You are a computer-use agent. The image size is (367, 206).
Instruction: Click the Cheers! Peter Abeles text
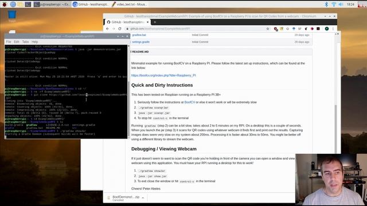pyautogui.click(x=146, y=189)
